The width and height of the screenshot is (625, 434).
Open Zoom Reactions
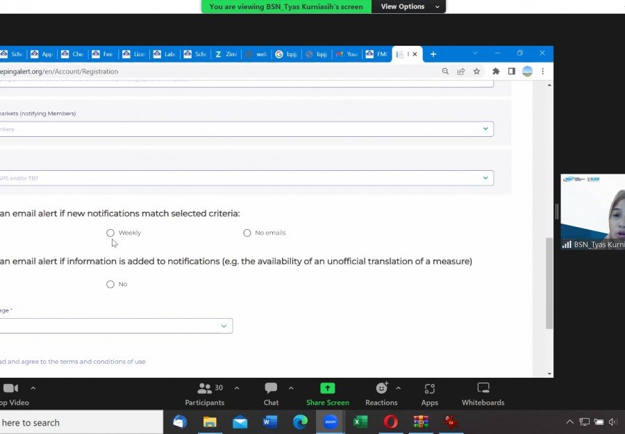[381, 393]
